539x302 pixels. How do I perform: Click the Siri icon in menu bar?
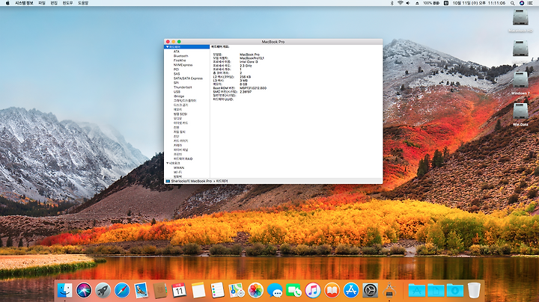pyautogui.click(x=522, y=3)
